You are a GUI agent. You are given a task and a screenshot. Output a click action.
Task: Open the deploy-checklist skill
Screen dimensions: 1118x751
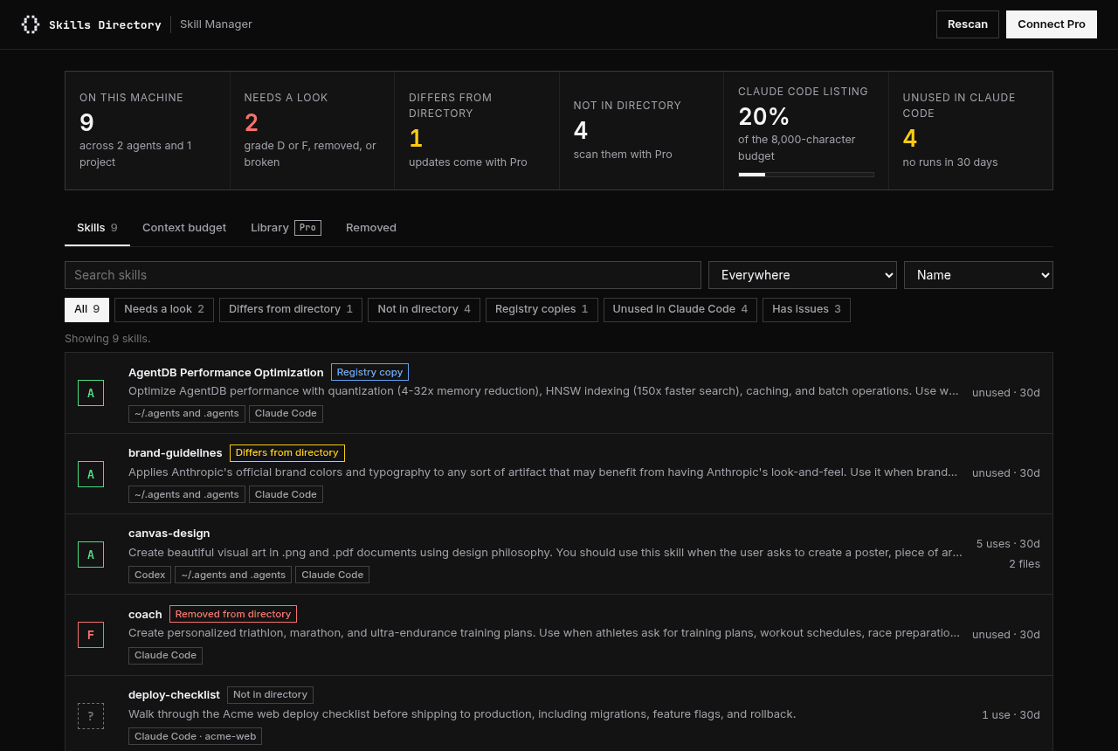coord(559,713)
